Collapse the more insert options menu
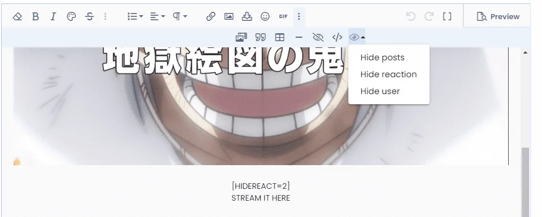 click(x=299, y=16)
